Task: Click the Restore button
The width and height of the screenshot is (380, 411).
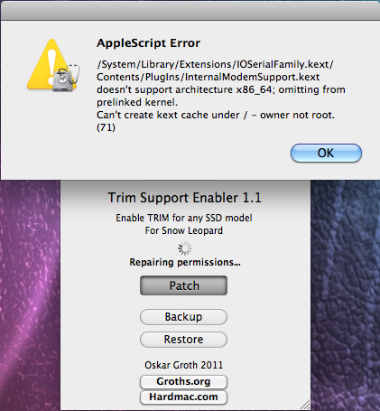Action: click(183, 340)
